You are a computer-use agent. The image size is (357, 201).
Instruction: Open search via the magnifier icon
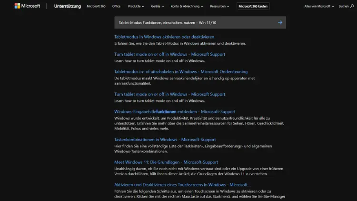(x=352, y=6)
